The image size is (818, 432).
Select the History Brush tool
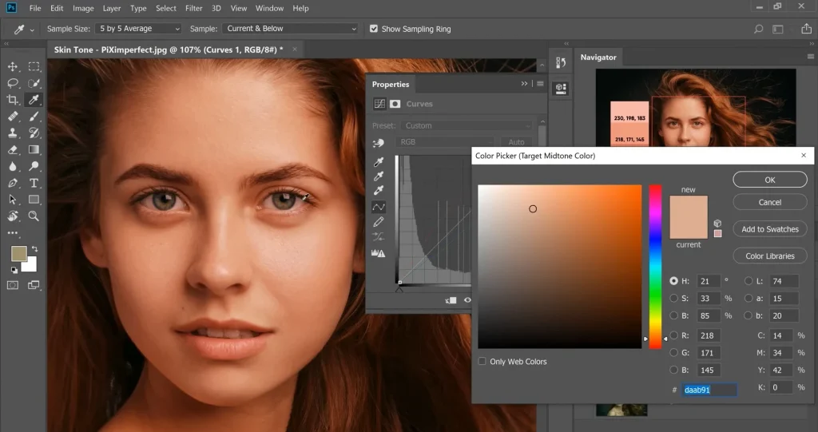34,133
